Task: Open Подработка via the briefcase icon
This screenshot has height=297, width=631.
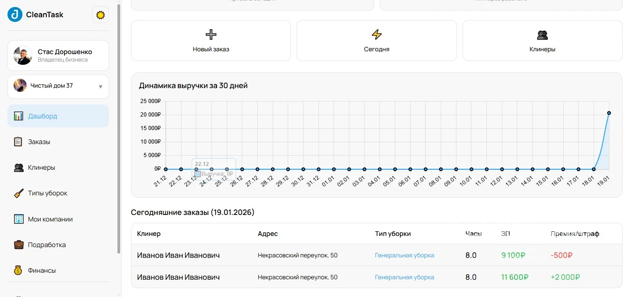Action: [x=18, y=244]
